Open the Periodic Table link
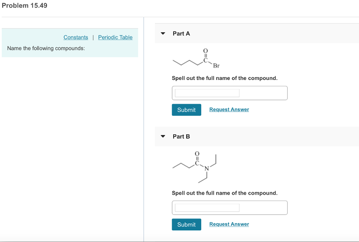359x242 pixels. tap(115, 37)
